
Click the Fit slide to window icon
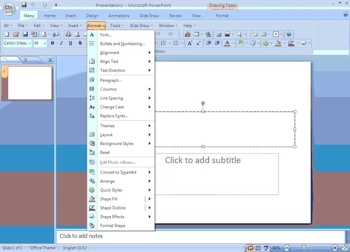345,248
